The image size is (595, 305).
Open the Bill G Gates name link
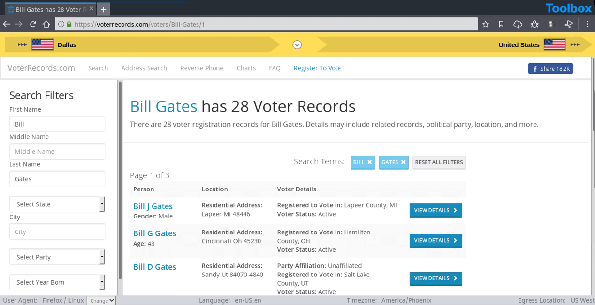[155, 233]
